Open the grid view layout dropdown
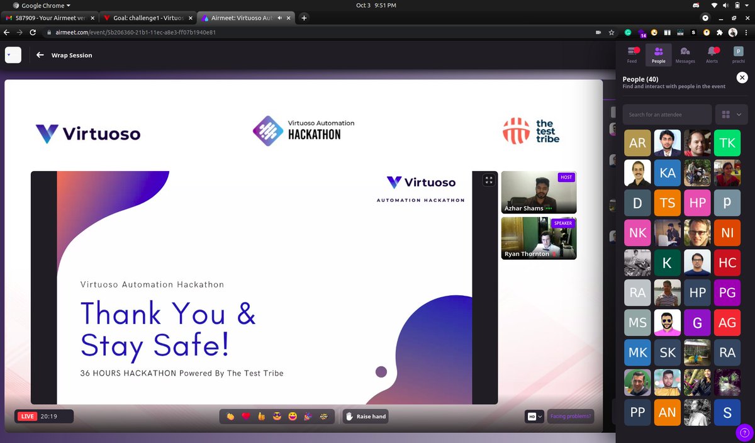This screenshot has width=755, height=443. click(732, 115)
